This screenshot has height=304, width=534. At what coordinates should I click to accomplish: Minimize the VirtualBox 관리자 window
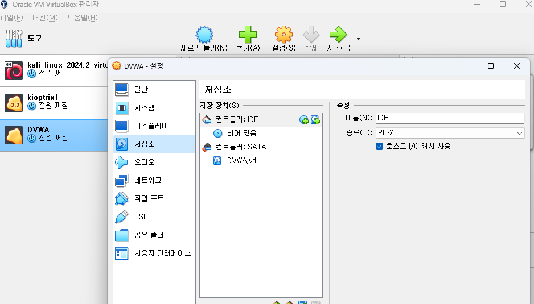point(477,4)
